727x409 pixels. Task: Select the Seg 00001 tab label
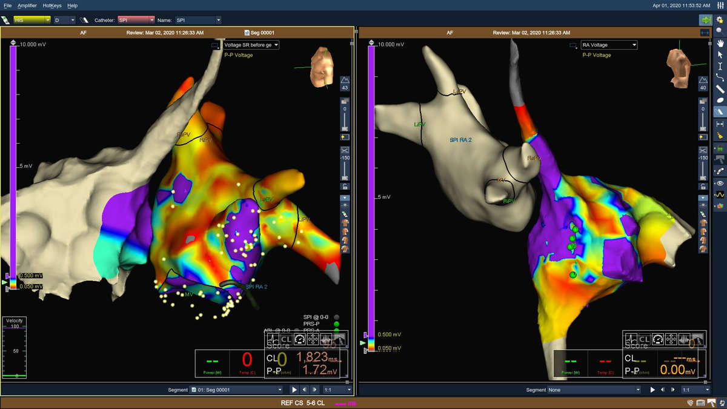(259, 32)
